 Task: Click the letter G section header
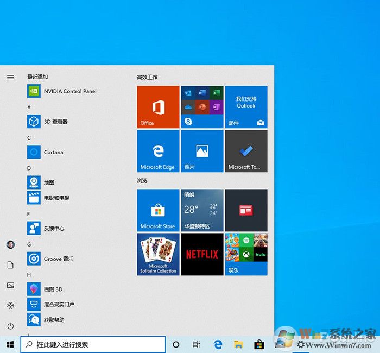click(x=29, y=244)
